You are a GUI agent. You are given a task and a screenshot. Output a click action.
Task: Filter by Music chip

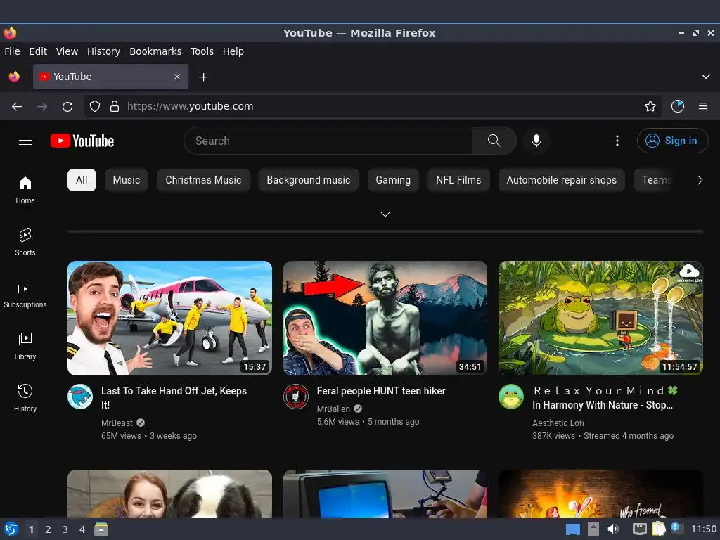(127, 180)
